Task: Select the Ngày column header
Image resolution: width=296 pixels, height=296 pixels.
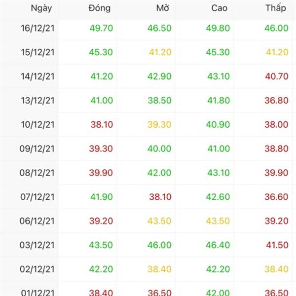Action: point(41,8)
